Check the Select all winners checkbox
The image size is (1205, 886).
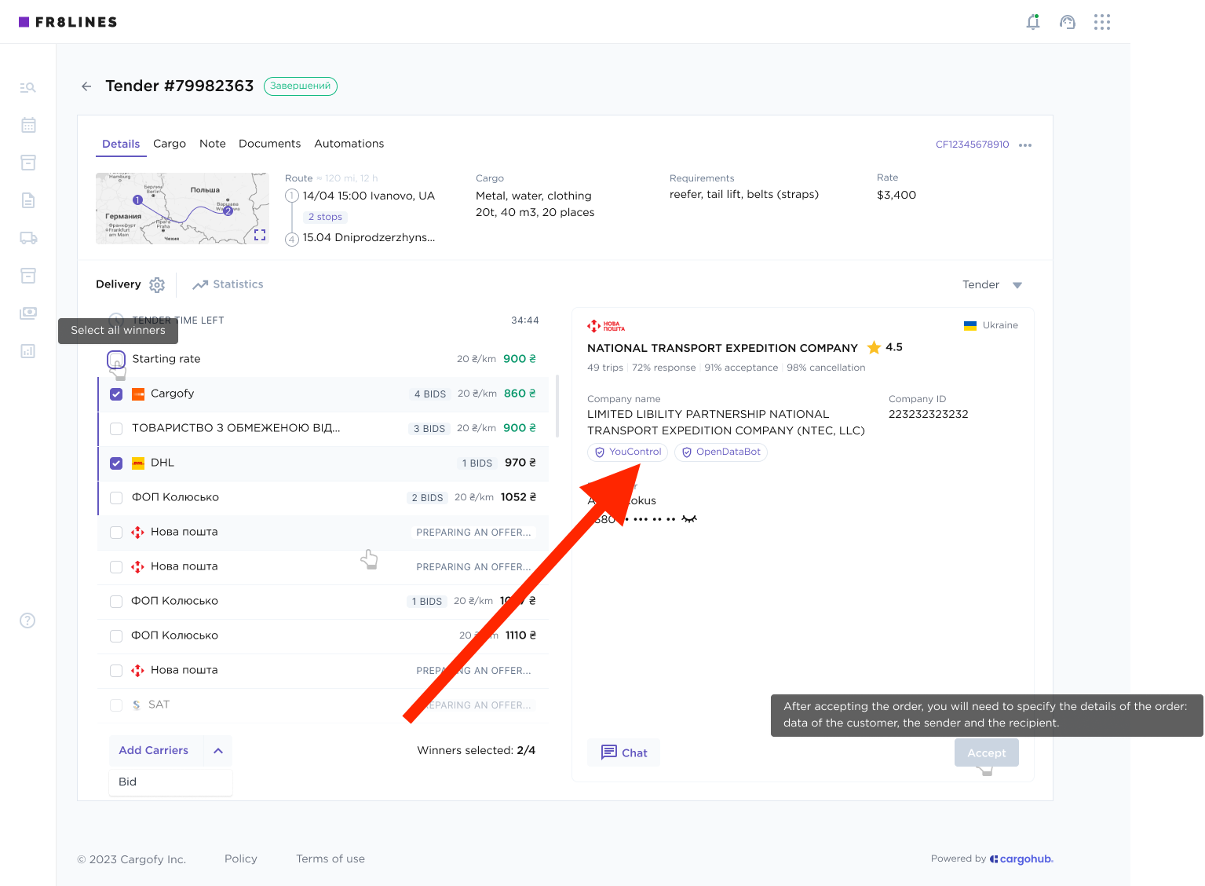click(116, 360)
